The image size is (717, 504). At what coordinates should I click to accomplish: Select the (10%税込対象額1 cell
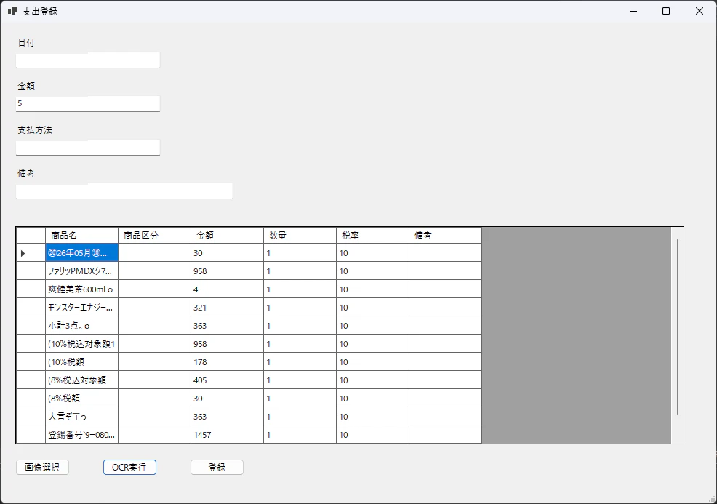coord(82,343)
